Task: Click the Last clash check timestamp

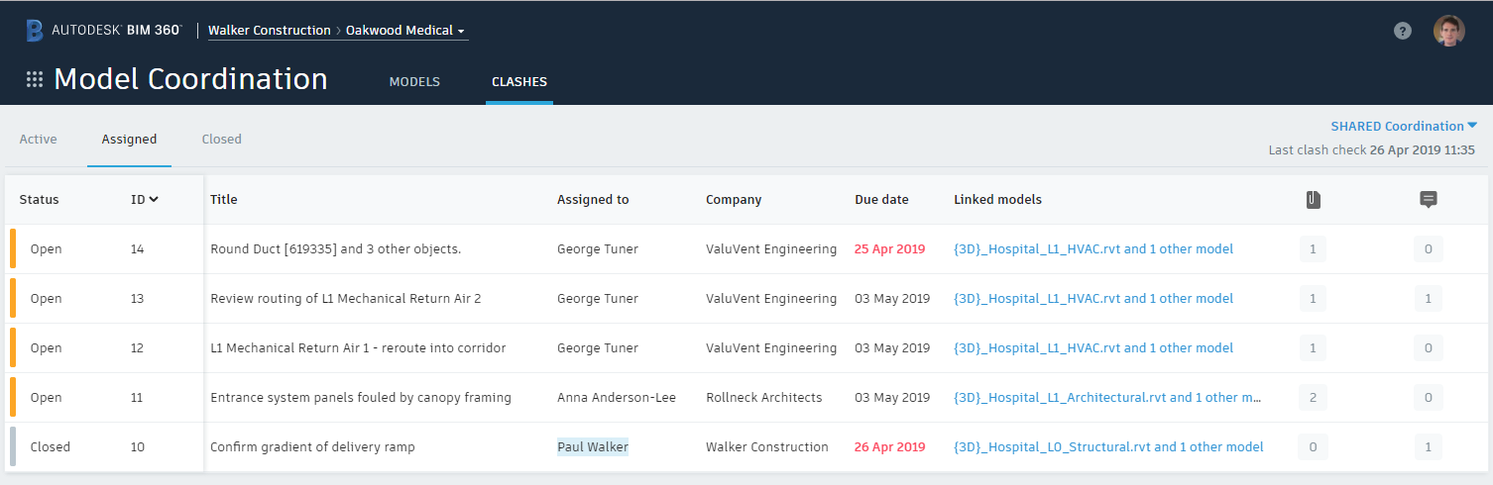Action: pos(1372,150)
